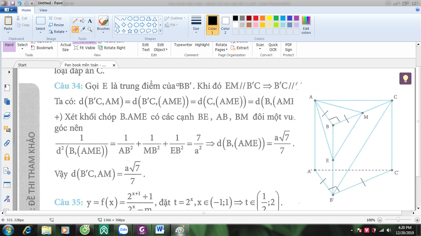Open the Paint application menu

click(x=9, y=10)
